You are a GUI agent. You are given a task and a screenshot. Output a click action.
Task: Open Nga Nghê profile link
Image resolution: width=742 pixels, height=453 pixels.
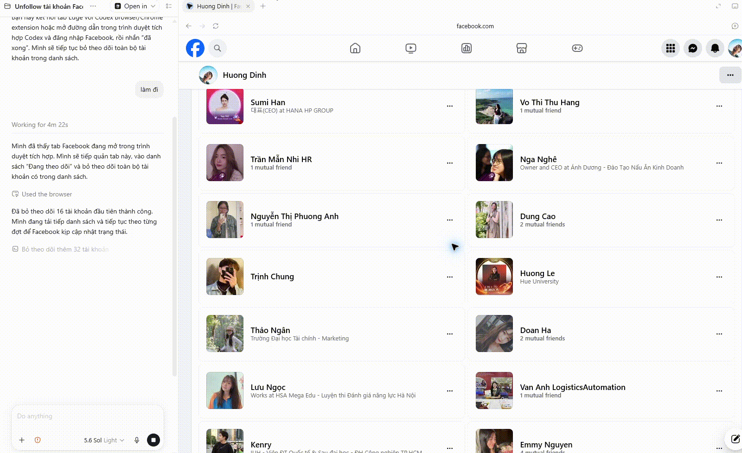[538, 159]
